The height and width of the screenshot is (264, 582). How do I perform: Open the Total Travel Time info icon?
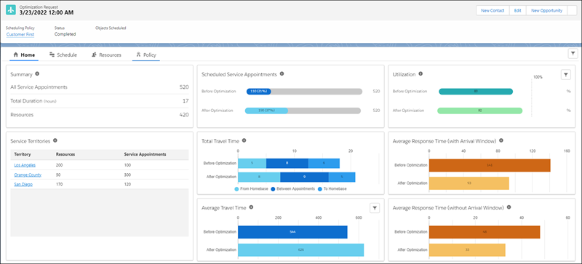click(x=244, y=140)
